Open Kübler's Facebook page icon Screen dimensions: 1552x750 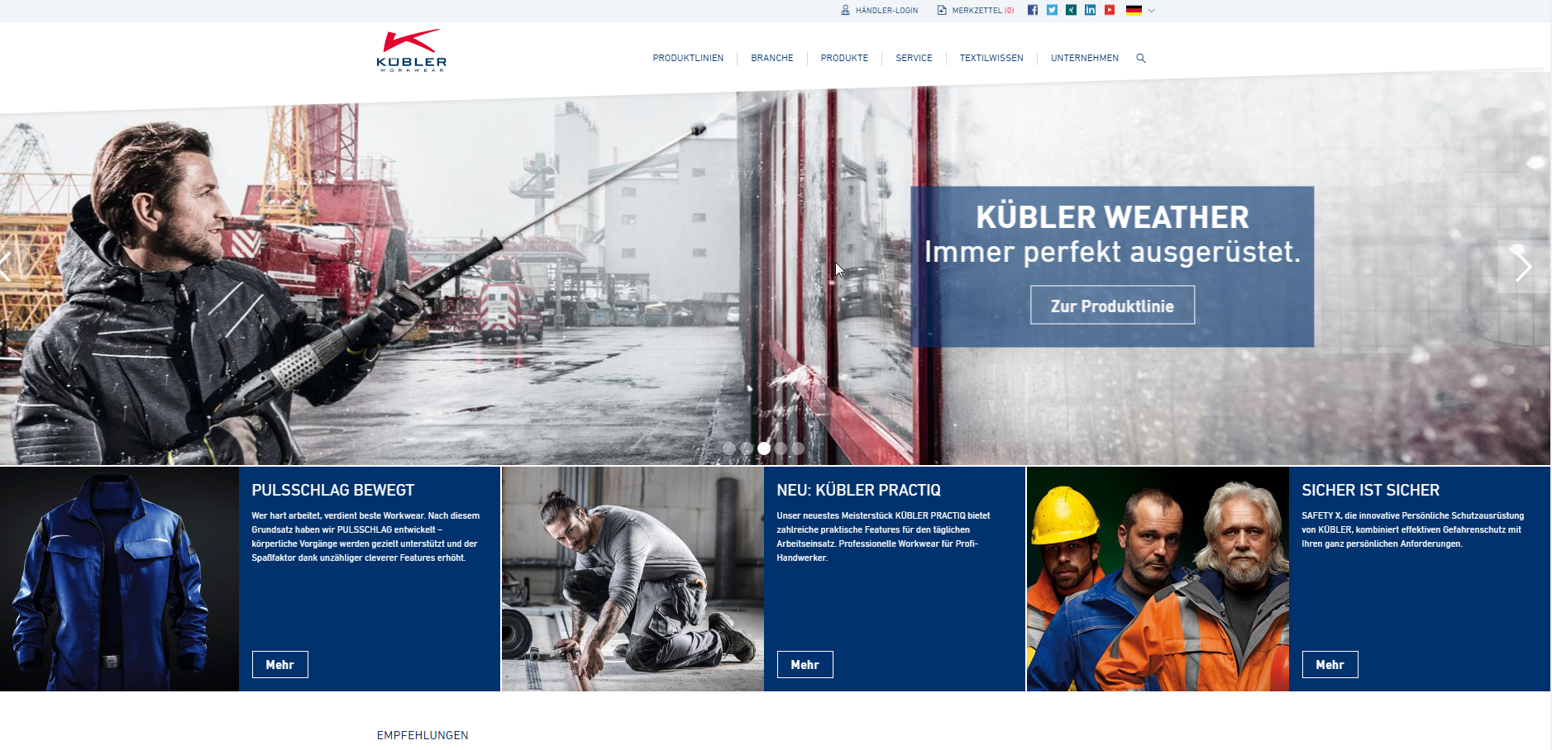[1032, 10]
